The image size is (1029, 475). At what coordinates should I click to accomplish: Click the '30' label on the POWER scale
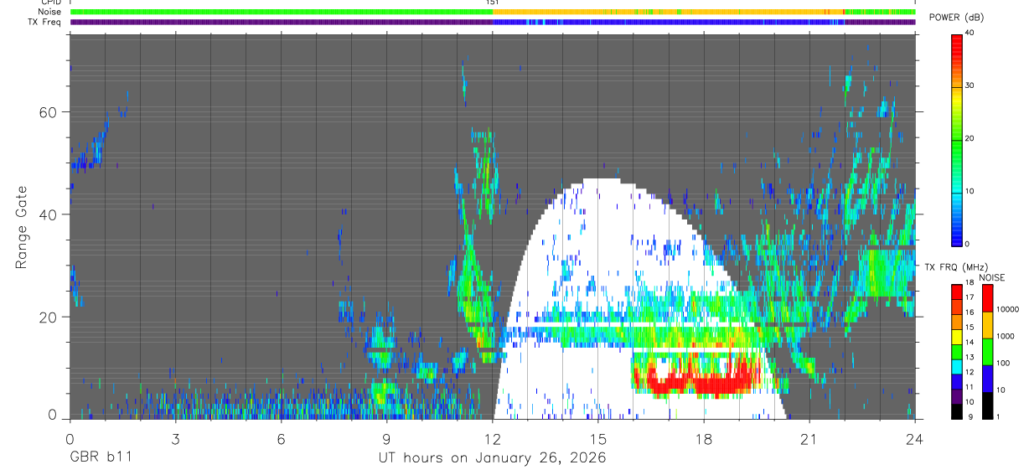tap(970, 86)
